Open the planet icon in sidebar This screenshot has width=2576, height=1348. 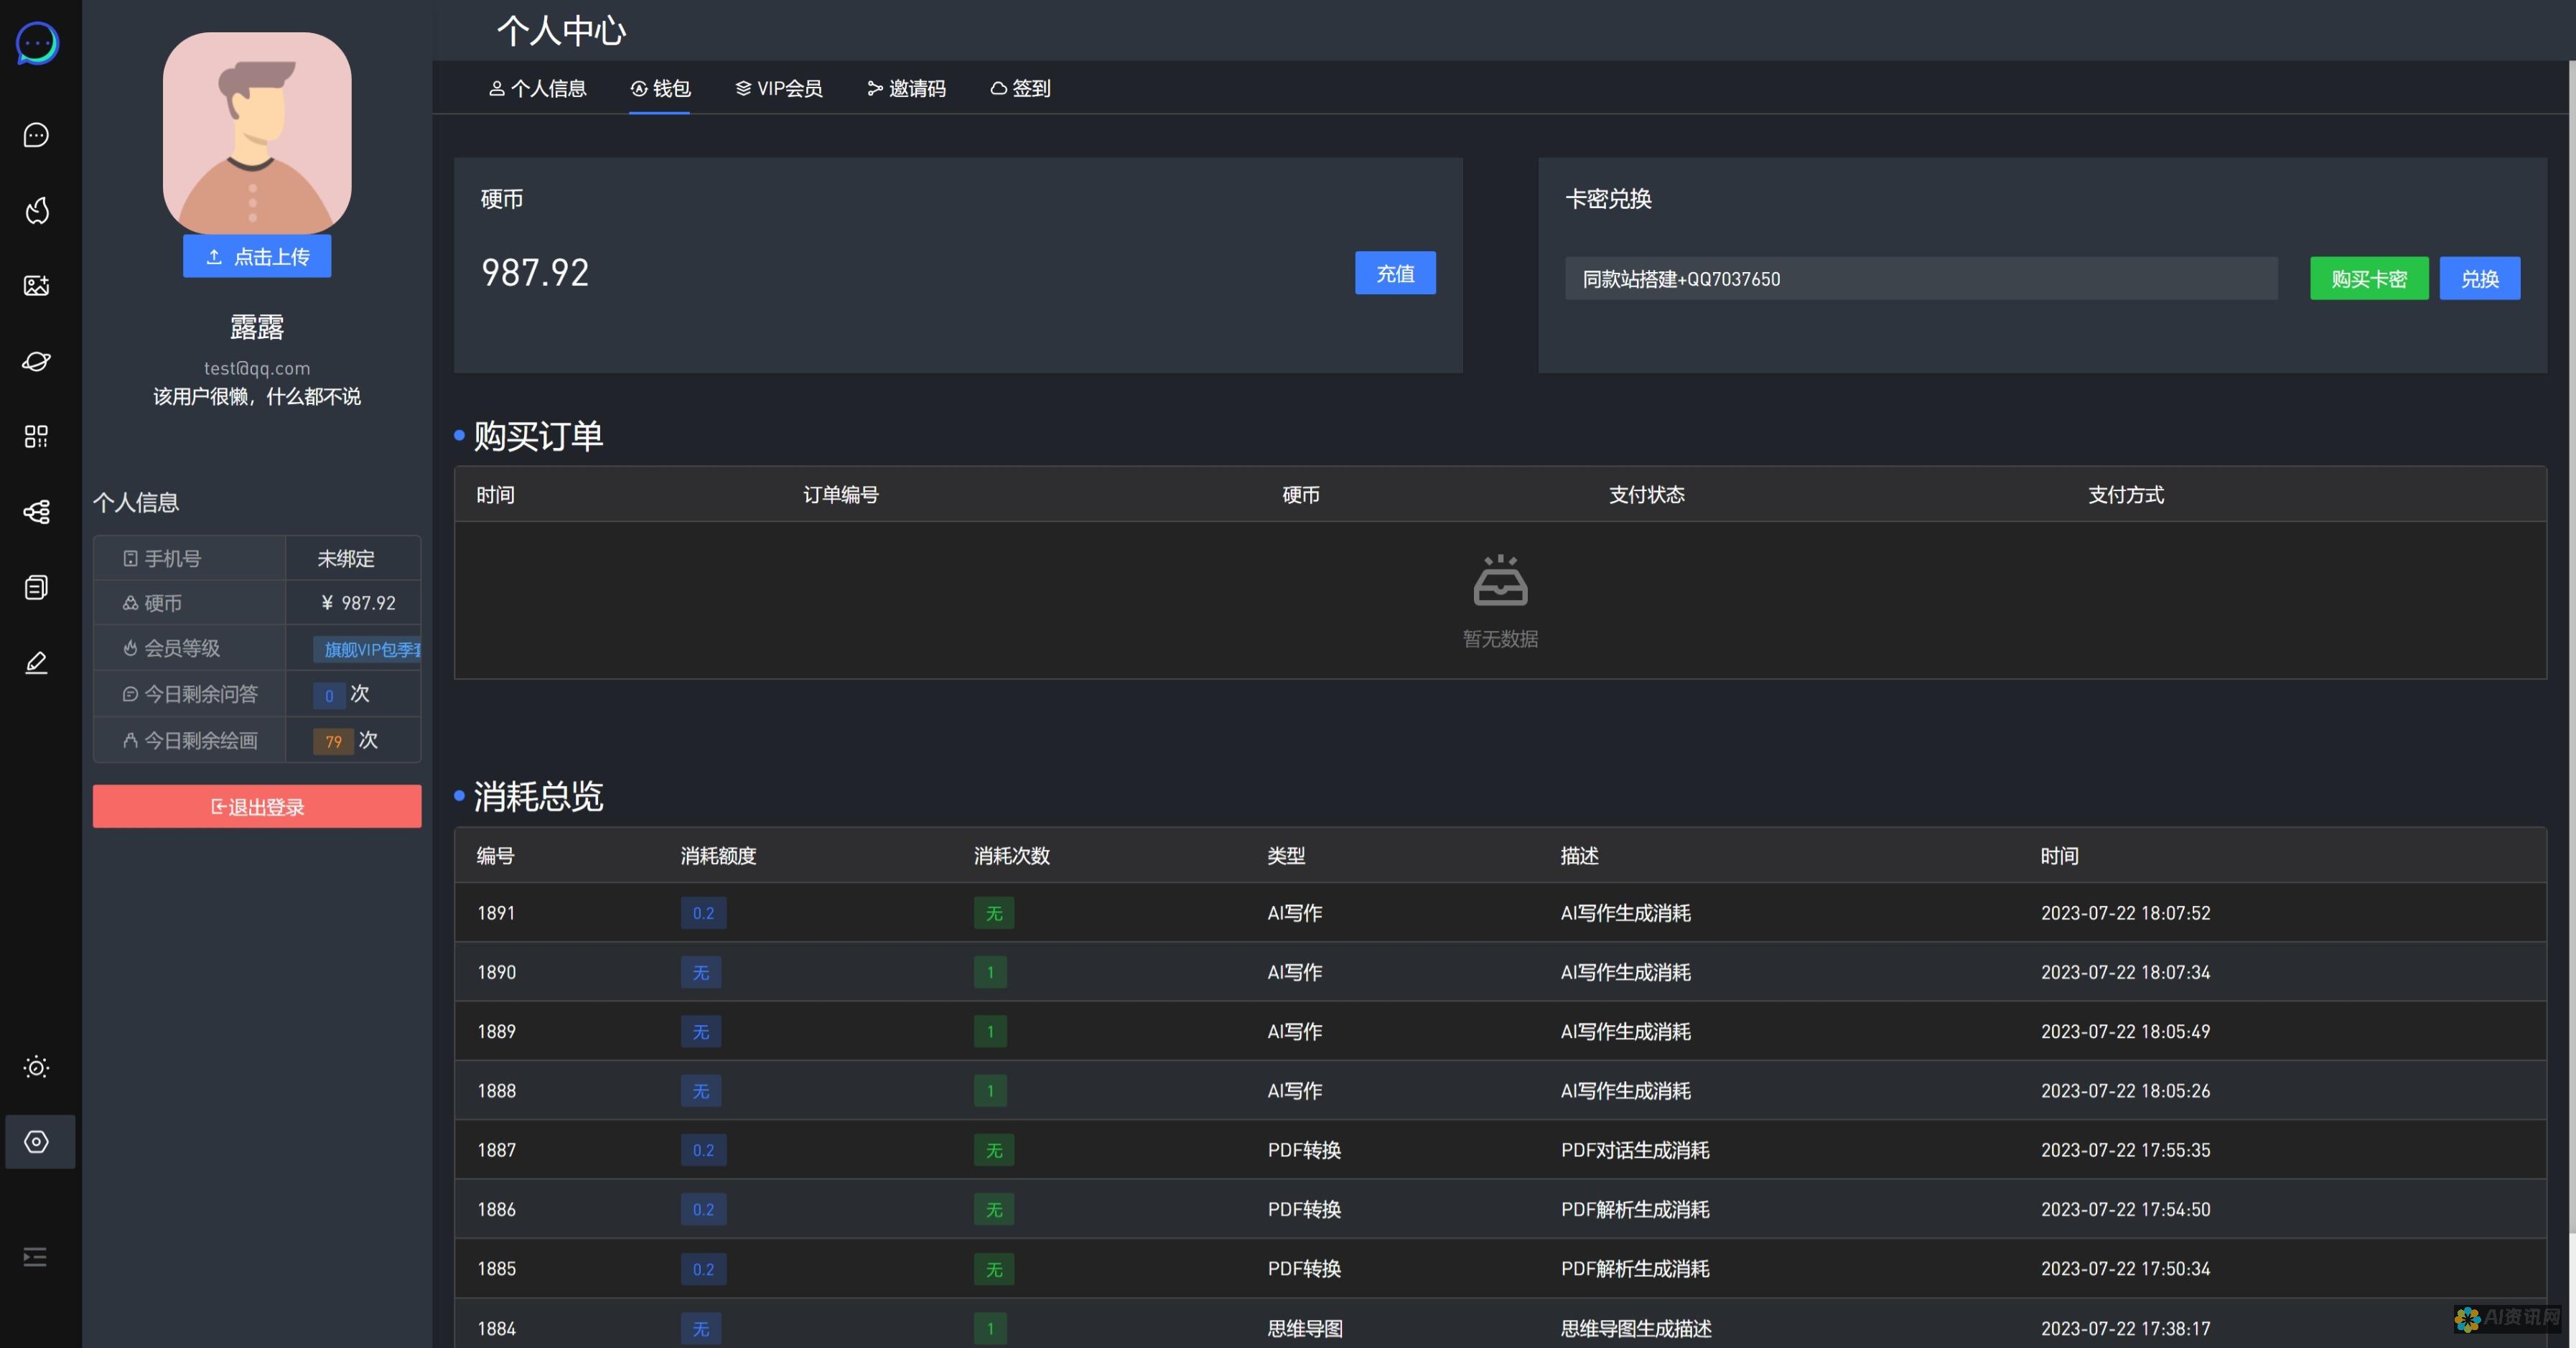(x=36, y=361)
